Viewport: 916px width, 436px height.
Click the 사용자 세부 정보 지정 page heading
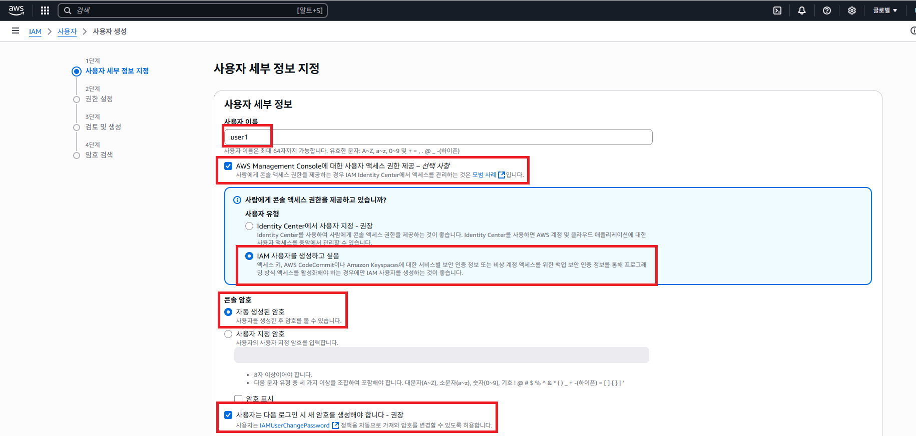(267, 68)
